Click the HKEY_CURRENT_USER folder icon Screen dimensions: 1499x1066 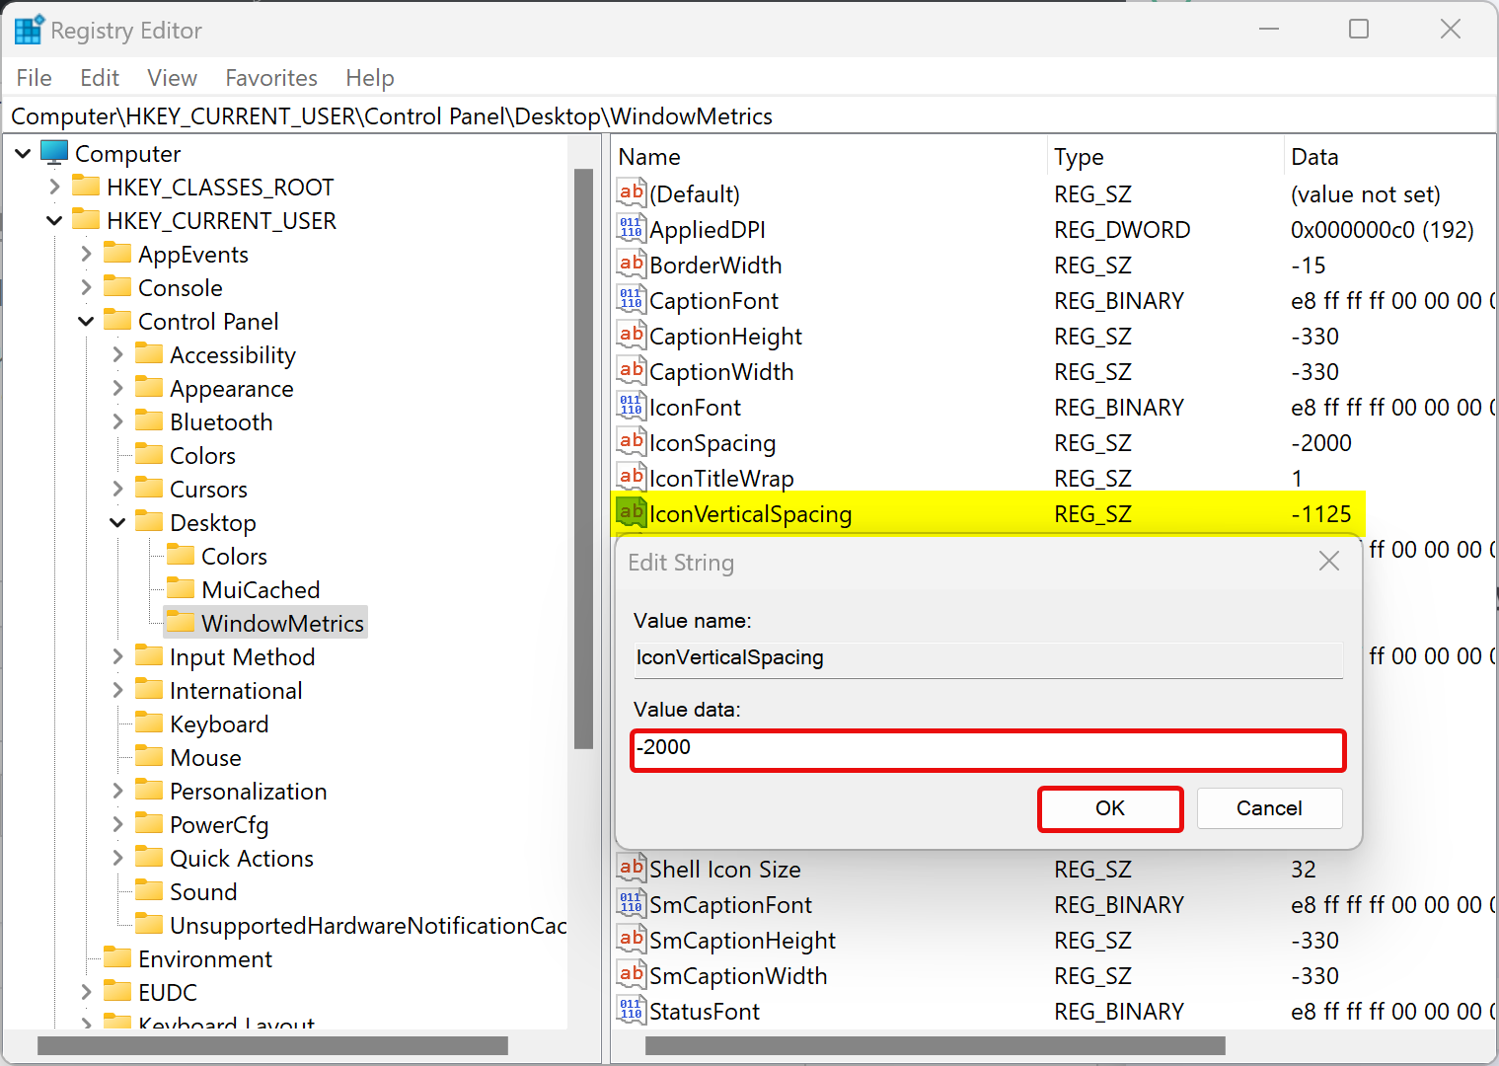coord(87,219)
